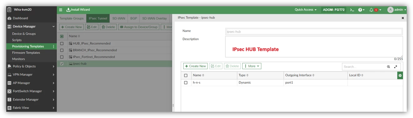Check the IPsec_Fortinet_Recommended row checkbox
The image size is (413, 118).
pyautogui.click(x=62, y=57)
